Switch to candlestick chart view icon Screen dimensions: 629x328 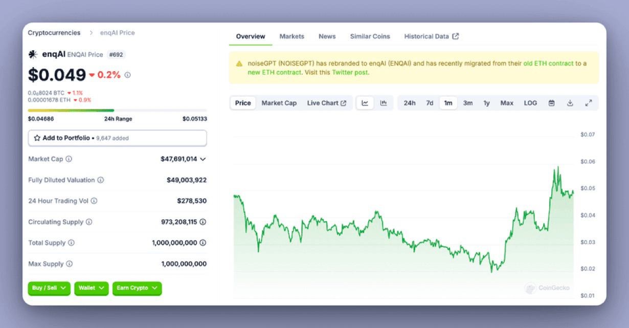click(384, 103)
